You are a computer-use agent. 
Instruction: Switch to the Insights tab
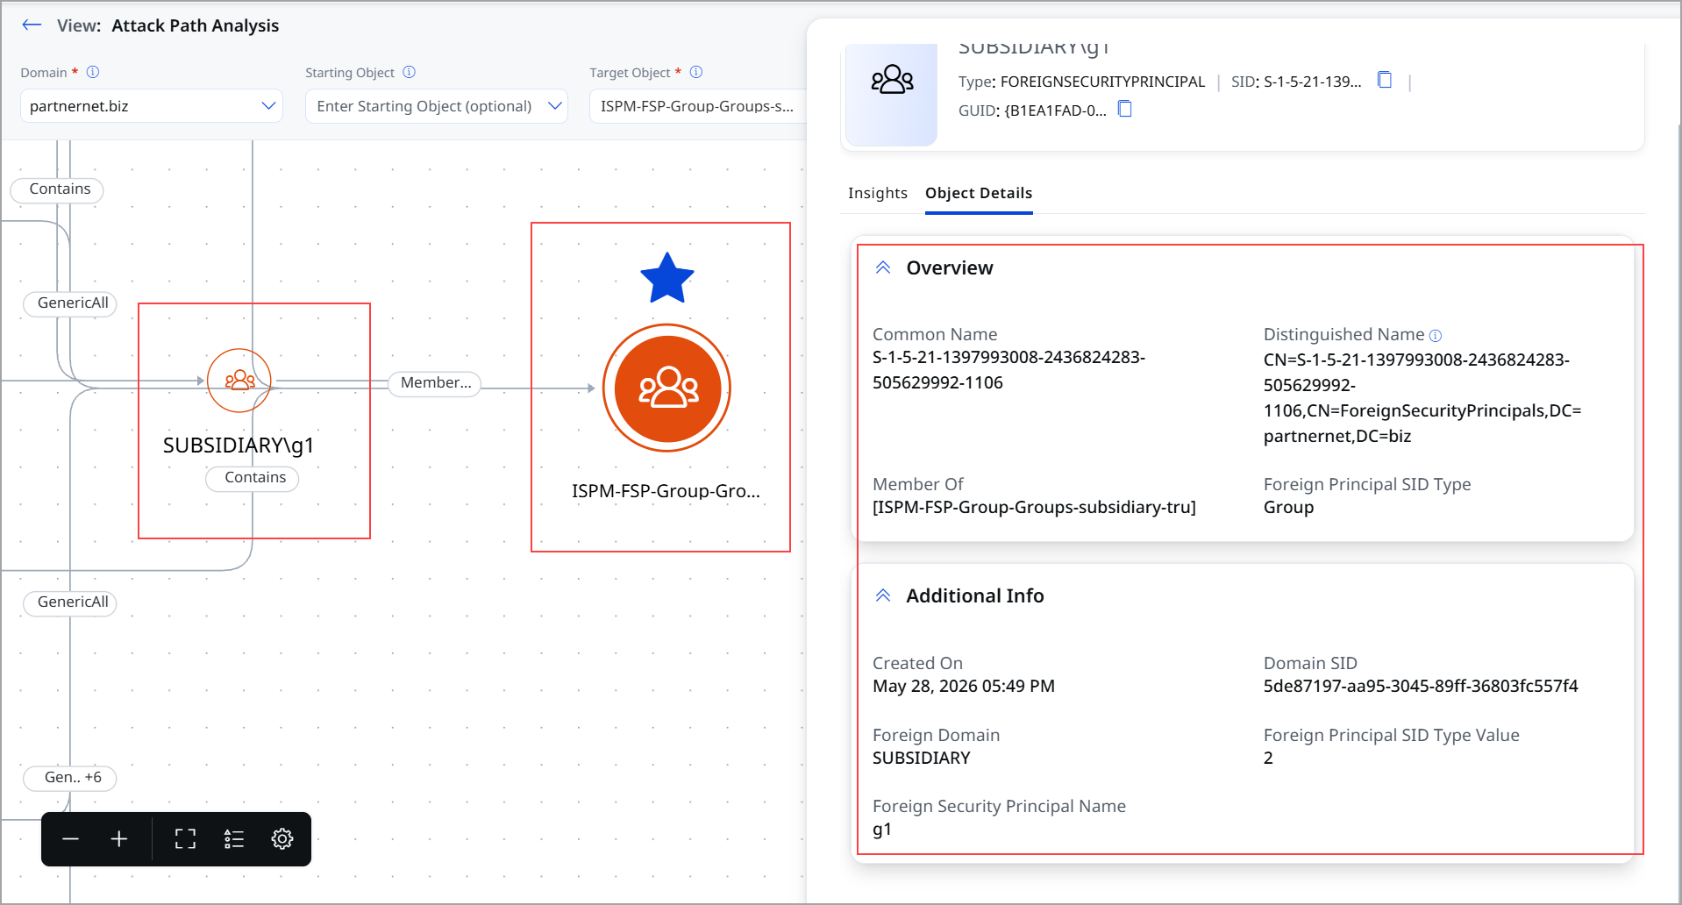click(878, 193)
